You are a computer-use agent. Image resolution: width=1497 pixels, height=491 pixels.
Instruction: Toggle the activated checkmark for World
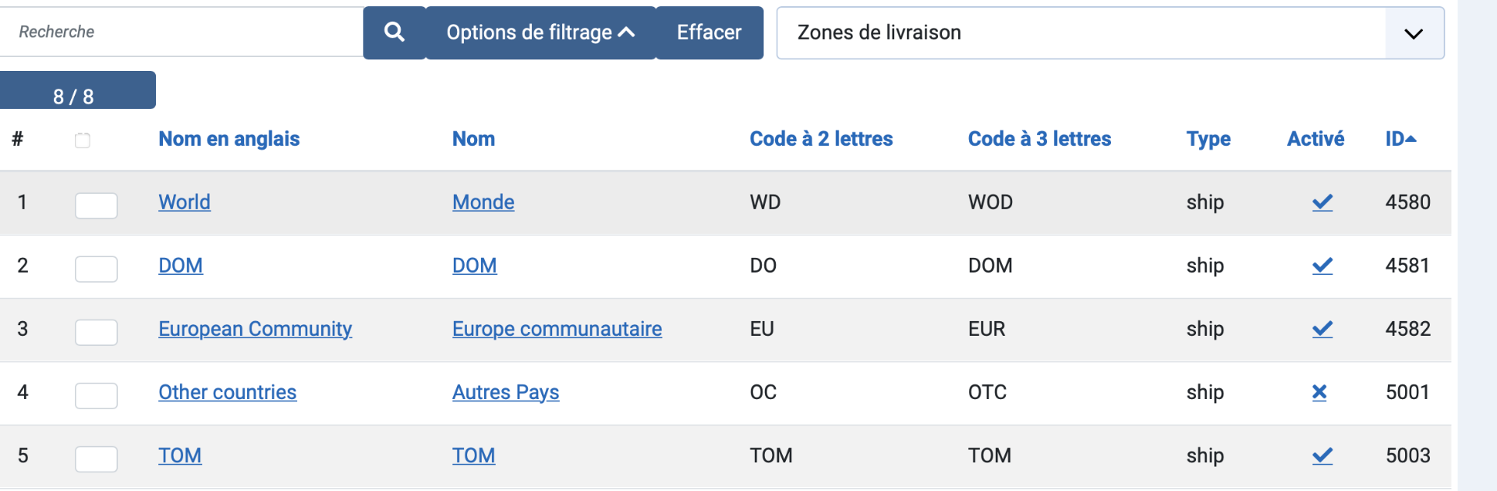(1322, 203)
